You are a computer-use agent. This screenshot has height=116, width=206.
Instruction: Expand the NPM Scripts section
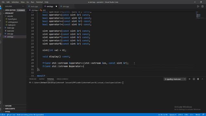point(14,109)
